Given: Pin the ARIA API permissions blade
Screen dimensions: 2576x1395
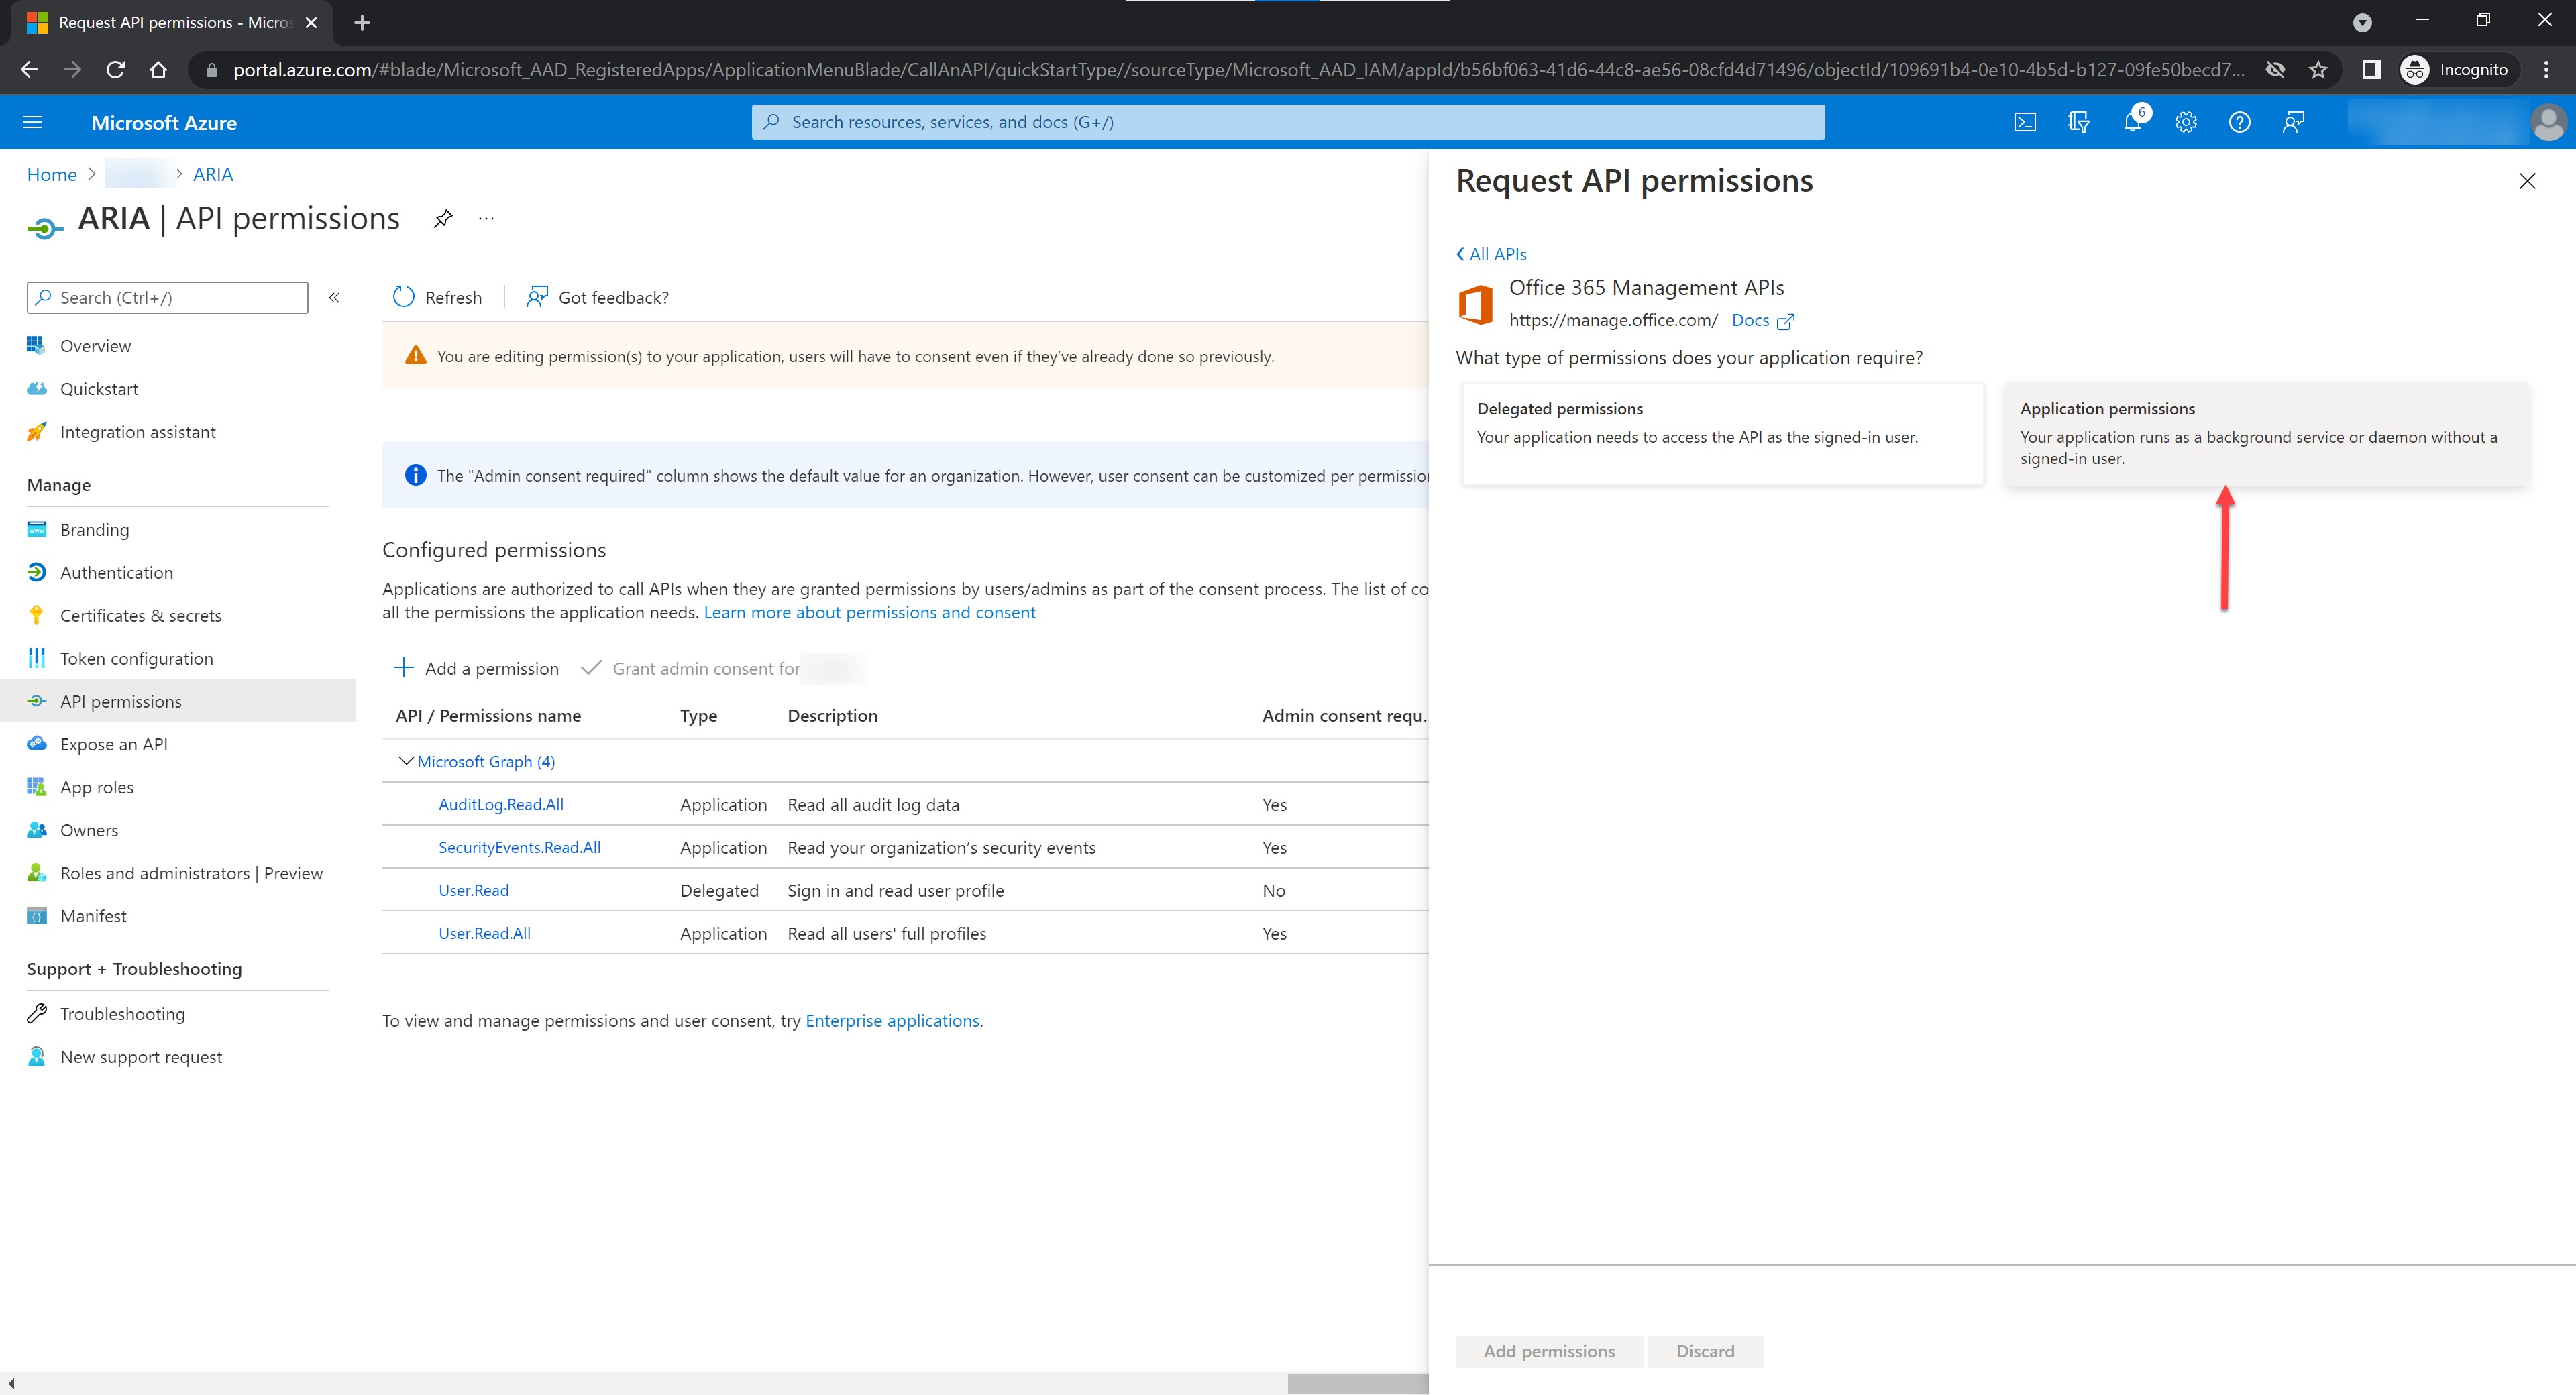Looking at the screenshot, I should click(443, 219).
